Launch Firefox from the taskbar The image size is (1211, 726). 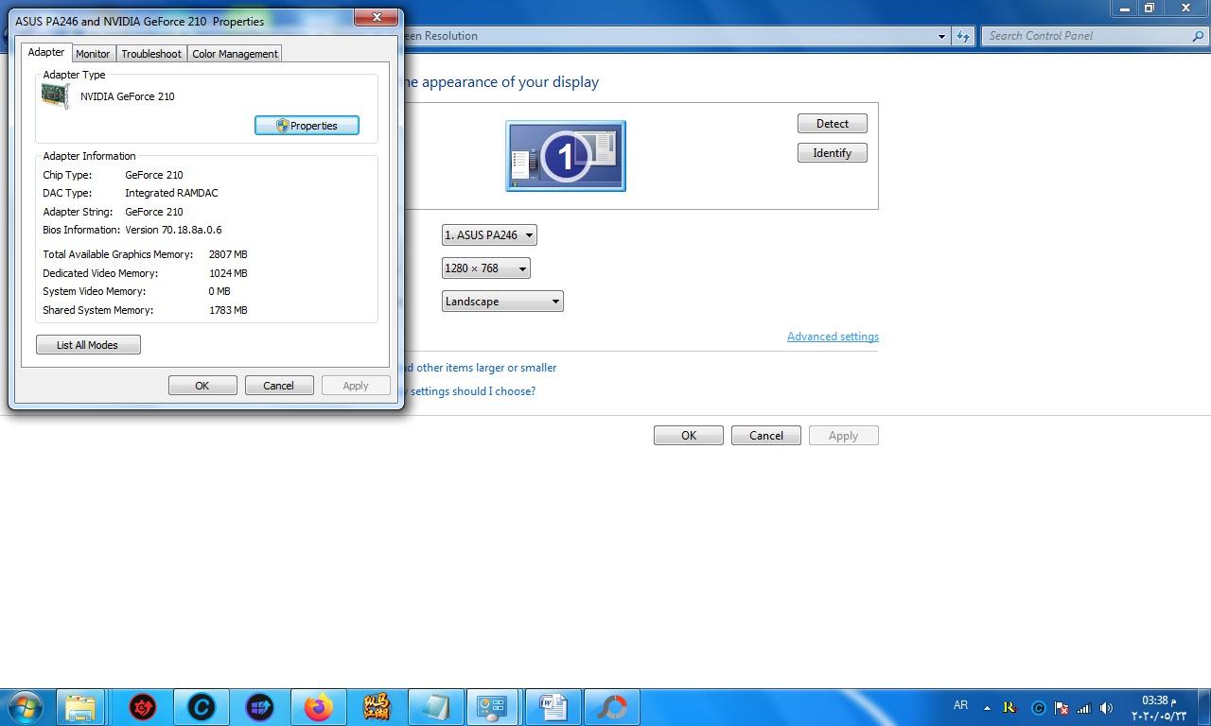point(319,707)
